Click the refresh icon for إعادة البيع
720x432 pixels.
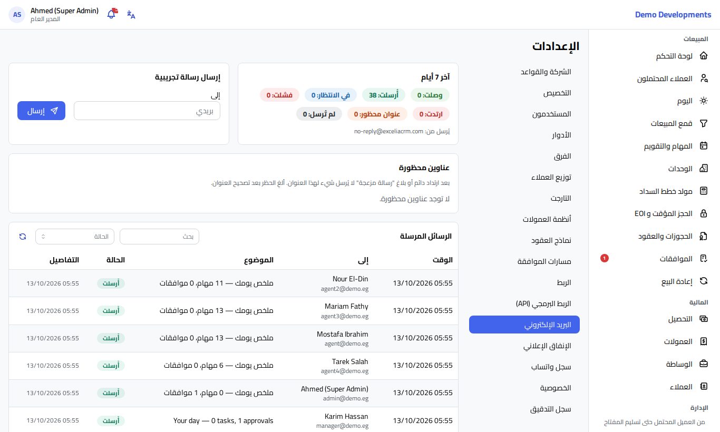pos(703,281)
